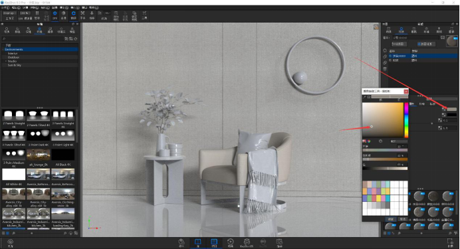Click the saturation-brightness color square
Viewport: 460px width, 249px height.
click(x=383, y=120)
